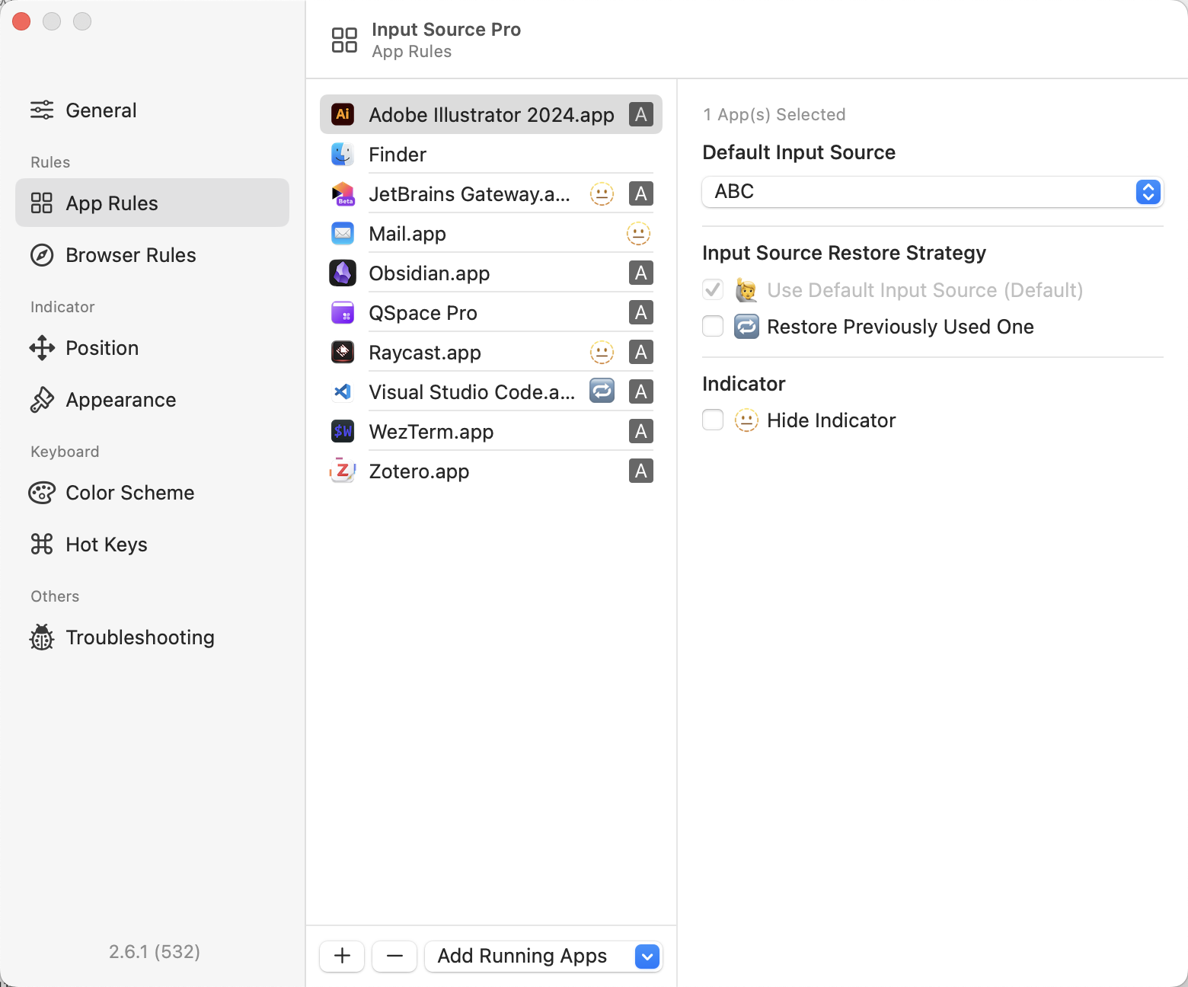The height and width of the screenshot is (987, 1188).
Task: Click Use Default Input Source checkbox
Action: [x=713, y=290]
